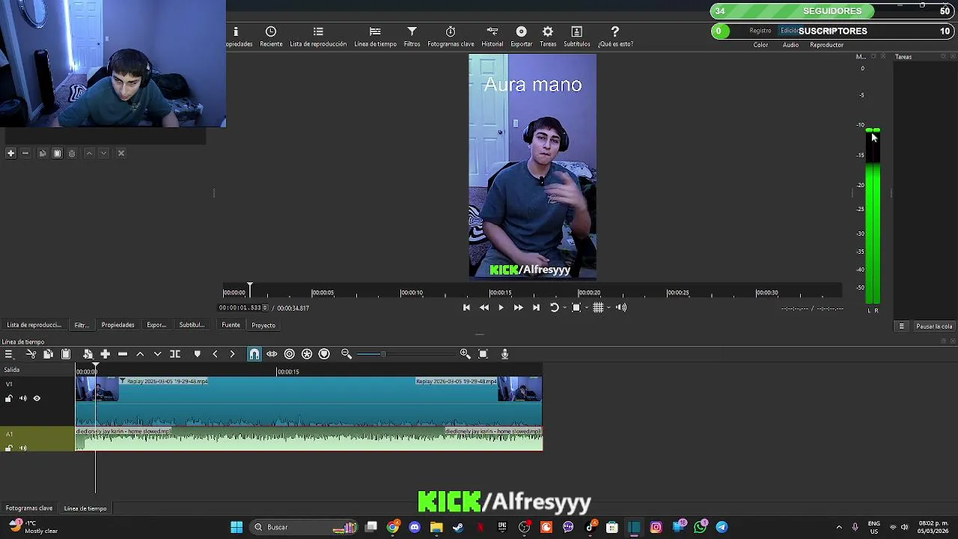Click the rewind button in player
Viewport: 958px width, 539px height.
click(484, 308)
